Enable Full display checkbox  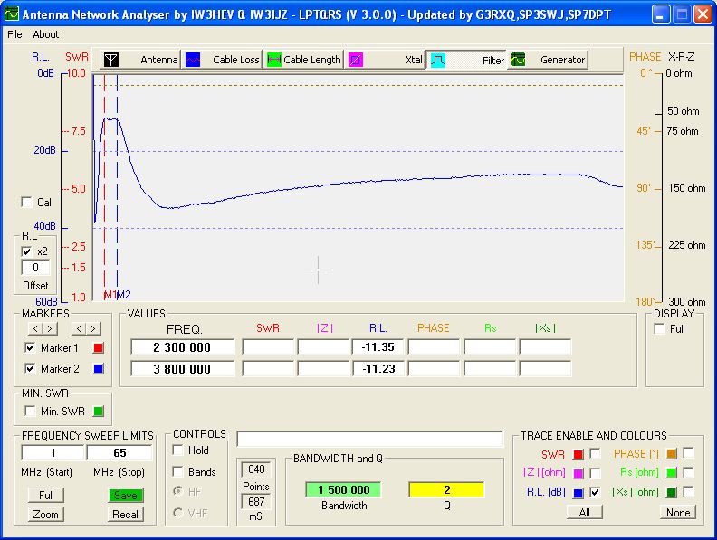tap(660, 329)
